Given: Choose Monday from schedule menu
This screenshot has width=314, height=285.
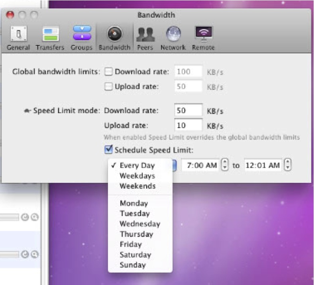Looking at the screenshot, I should (140, 203).
